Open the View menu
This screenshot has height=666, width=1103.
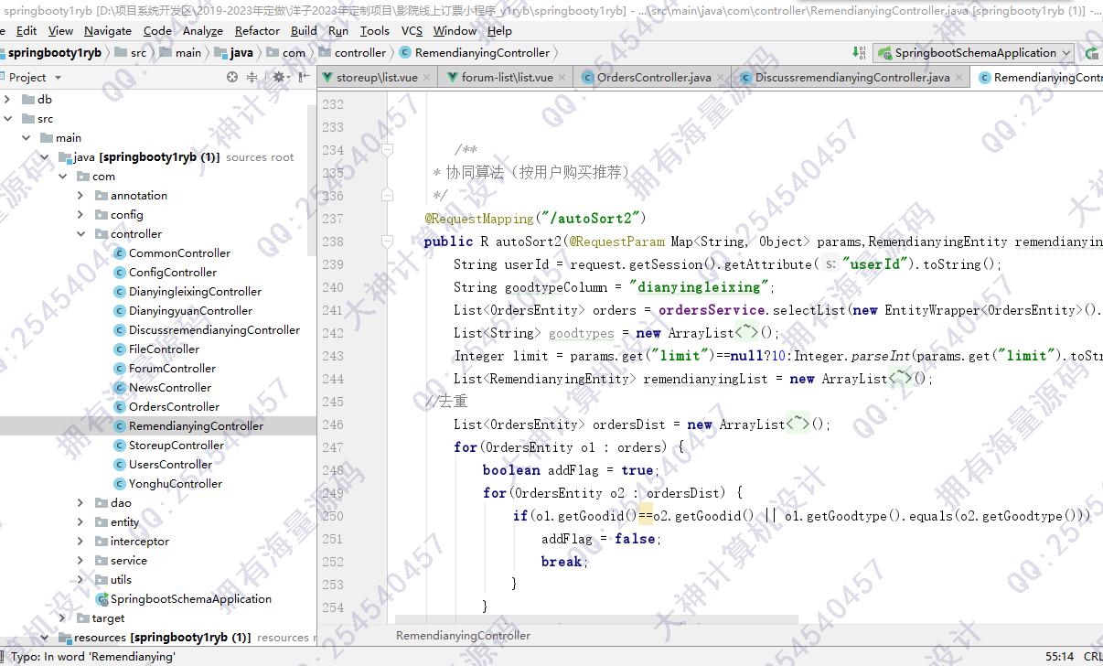tap(60, 30)
